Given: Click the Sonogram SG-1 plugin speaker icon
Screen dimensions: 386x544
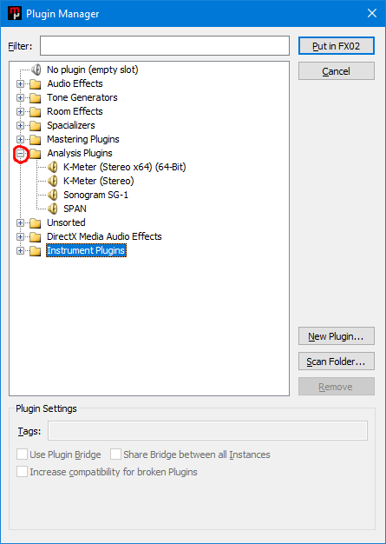Looking at the screenshot, I should pyautogui.click(x=53, y=195).
